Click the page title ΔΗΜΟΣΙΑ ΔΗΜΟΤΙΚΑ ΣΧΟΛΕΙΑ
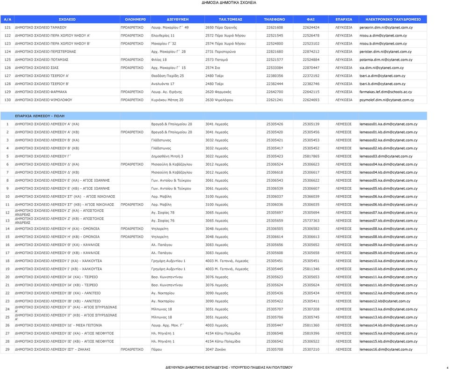The image size is (449, 369). (229, 3)
